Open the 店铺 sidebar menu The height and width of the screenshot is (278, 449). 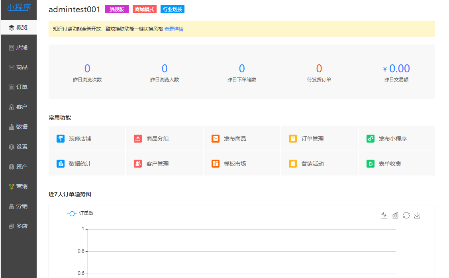point(18,47)
